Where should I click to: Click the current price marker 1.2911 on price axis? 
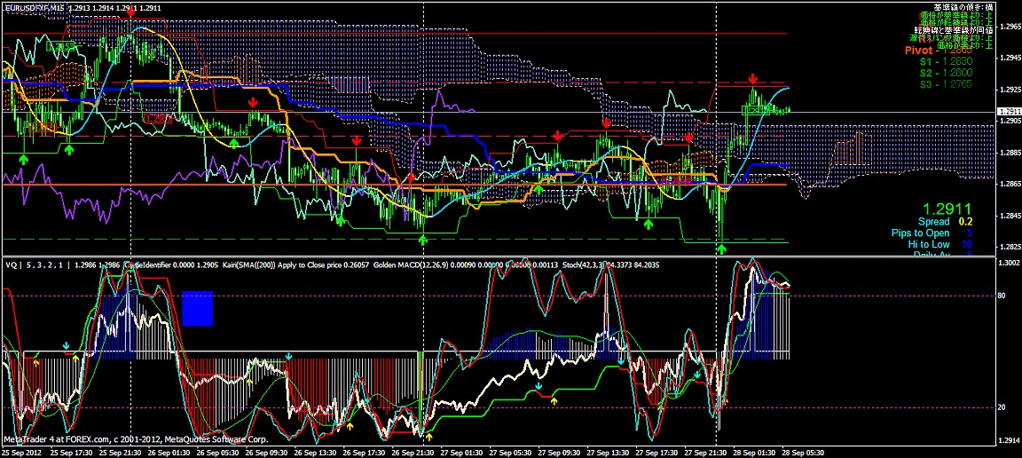coord(1009,112)
